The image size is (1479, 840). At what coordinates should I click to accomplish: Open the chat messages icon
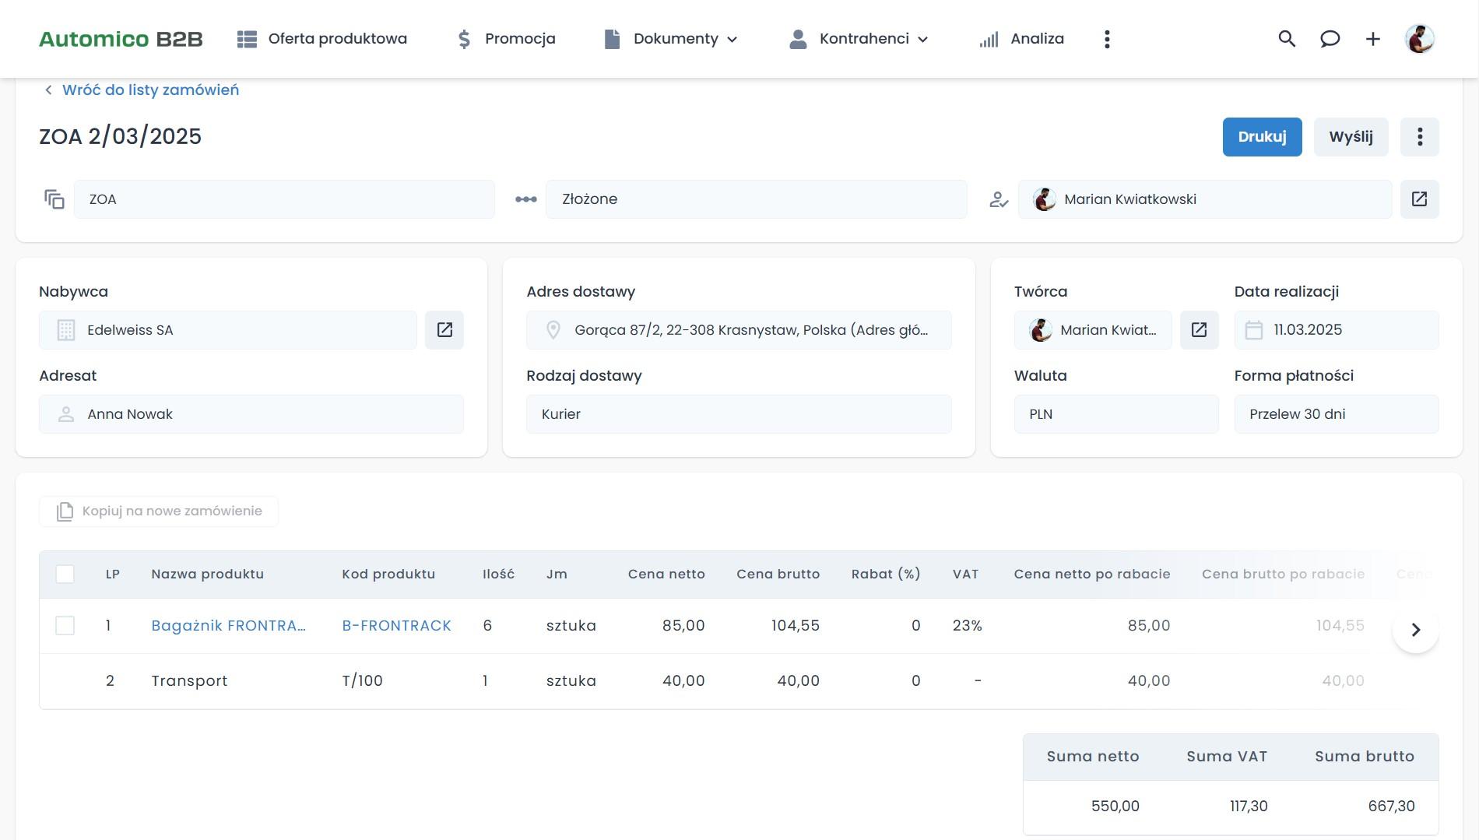[1330, 39]
